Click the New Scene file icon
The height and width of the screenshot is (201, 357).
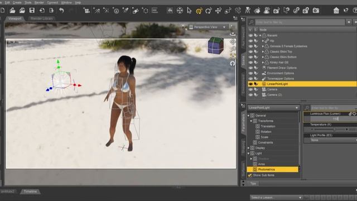point(3,10)
